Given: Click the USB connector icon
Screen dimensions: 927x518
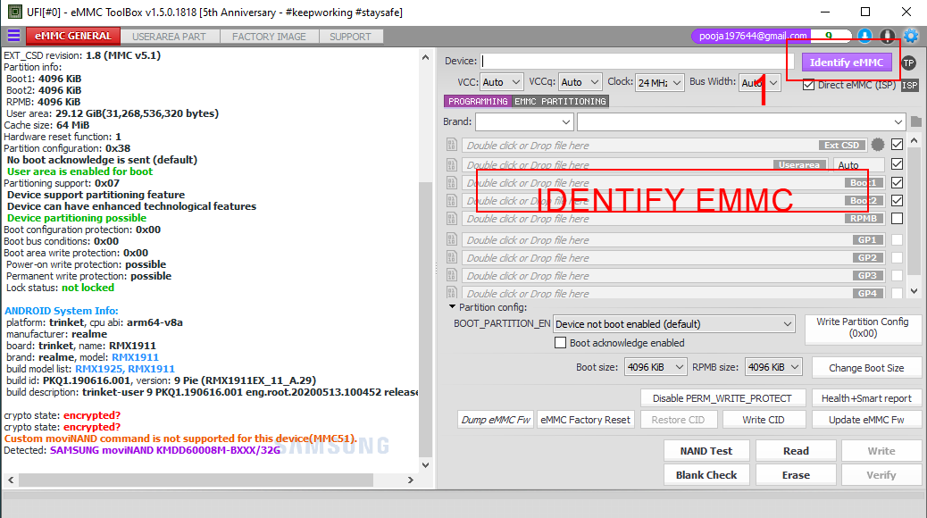Looking at the screenshot, I should (888, 37).
